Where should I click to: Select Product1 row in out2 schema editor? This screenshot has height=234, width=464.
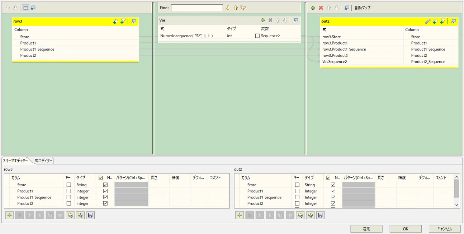click(x=255, y=191)
